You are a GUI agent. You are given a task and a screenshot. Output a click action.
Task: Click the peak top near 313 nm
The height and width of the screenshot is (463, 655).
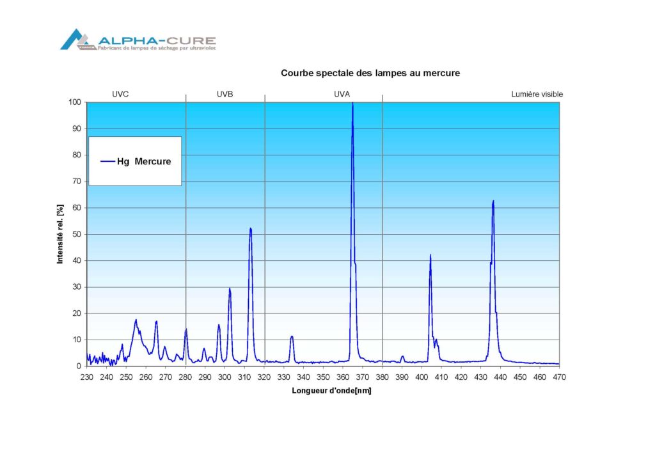(x=250, y=229)
